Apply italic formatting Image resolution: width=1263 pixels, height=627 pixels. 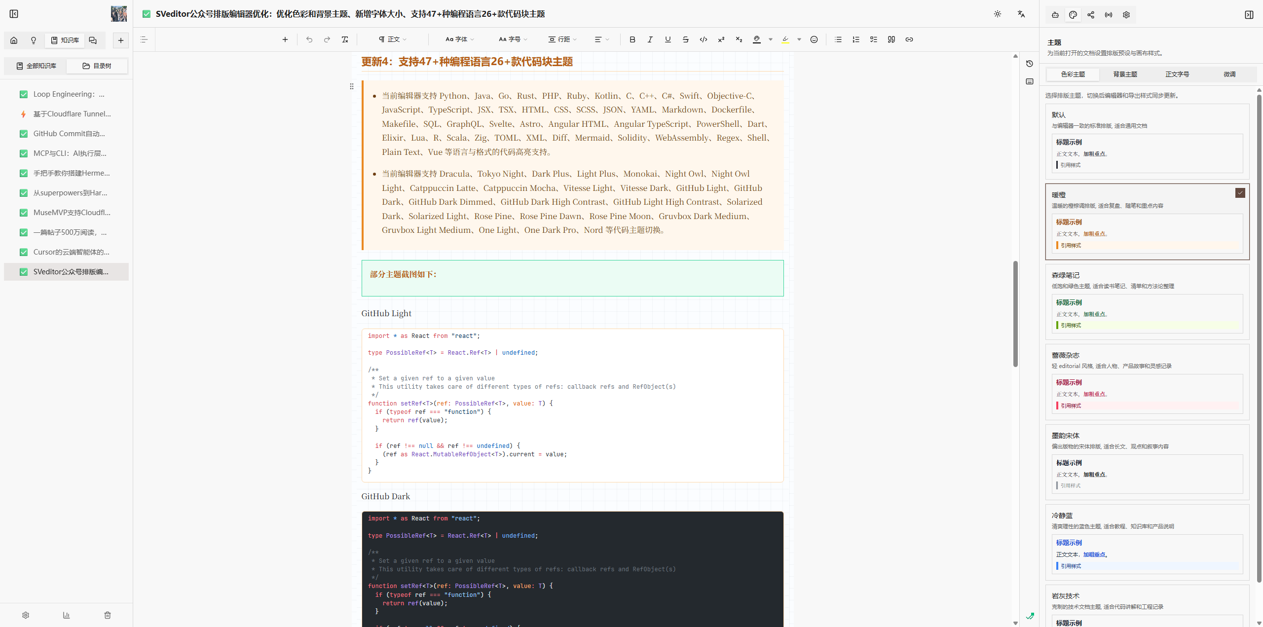pos(650,39)
